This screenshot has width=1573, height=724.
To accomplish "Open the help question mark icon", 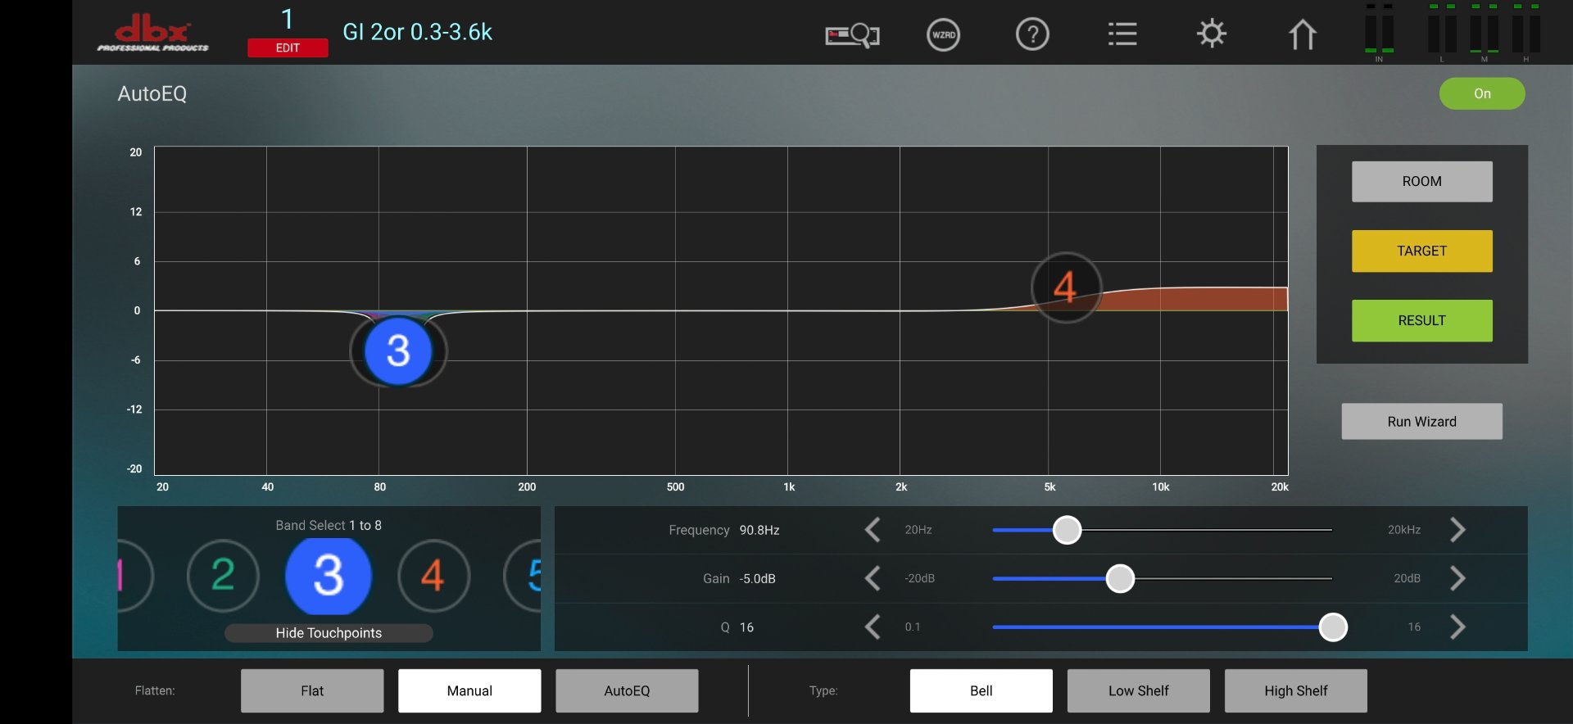I will [x=1032, y=35].
